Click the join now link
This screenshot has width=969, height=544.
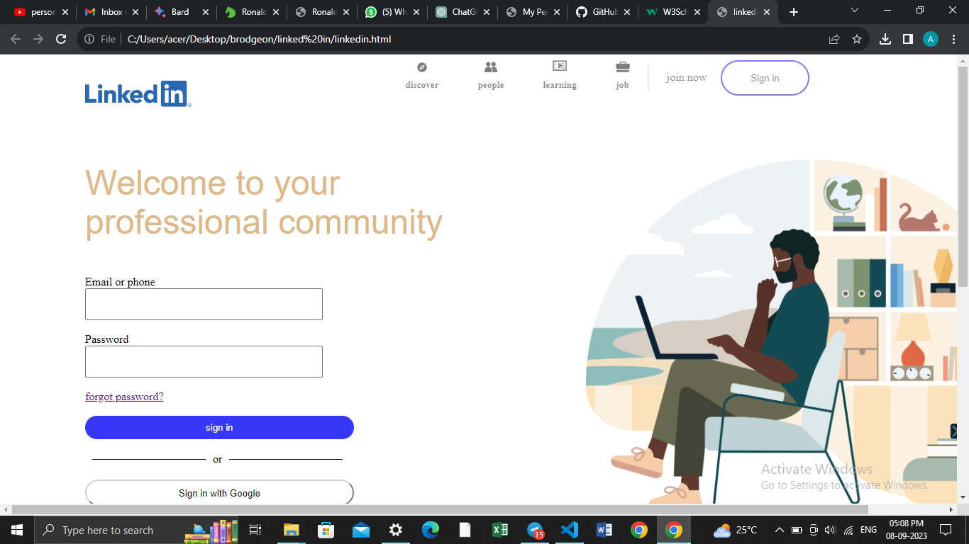[x=686, y=78]
